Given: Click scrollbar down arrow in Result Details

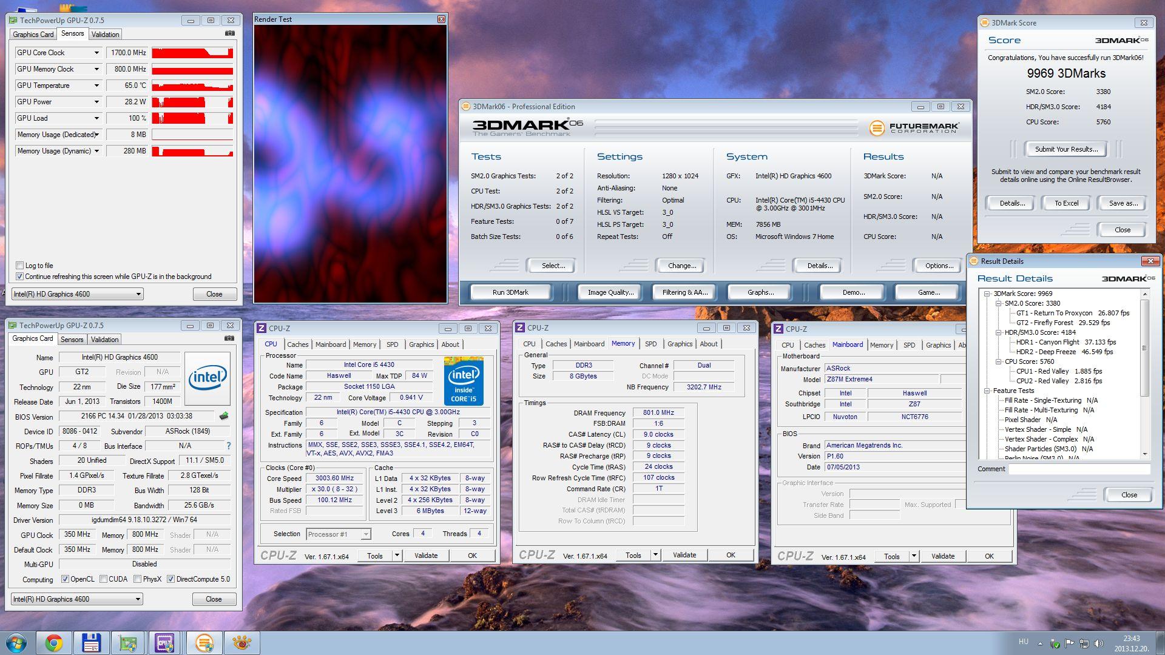Looking at the screenshot, I should tap(1145, 454).
